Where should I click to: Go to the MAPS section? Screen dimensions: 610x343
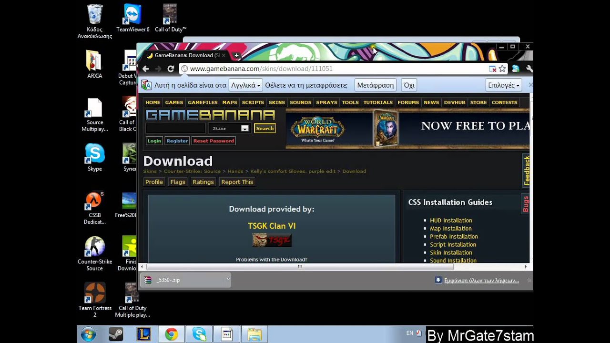[x=230, y=102]
